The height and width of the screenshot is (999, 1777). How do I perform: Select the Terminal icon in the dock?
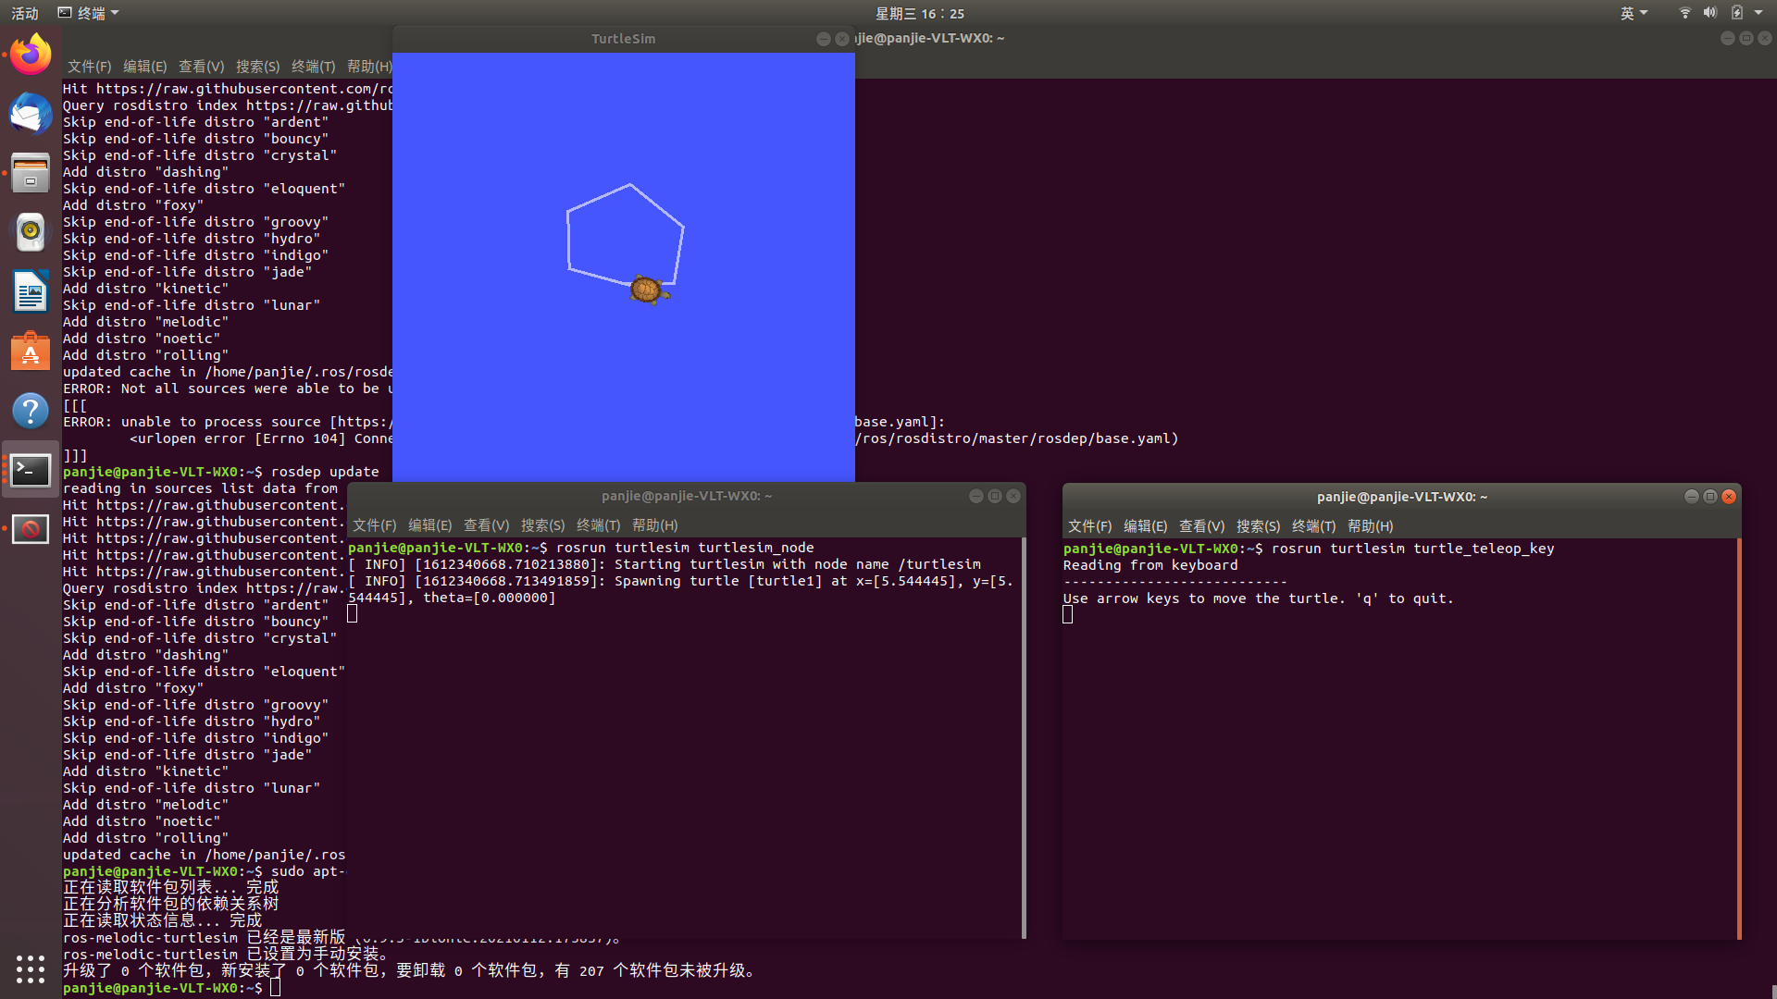(31, 470)
